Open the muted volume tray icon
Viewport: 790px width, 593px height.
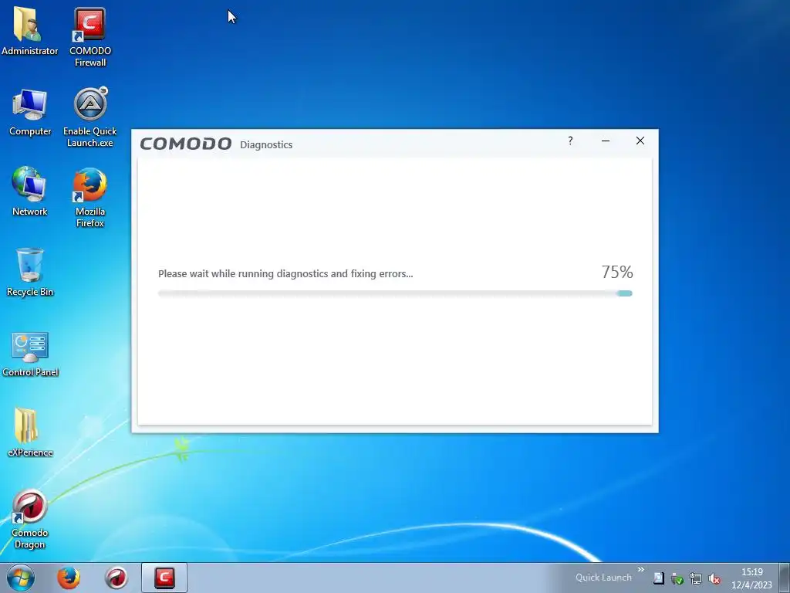coord(714,578)
